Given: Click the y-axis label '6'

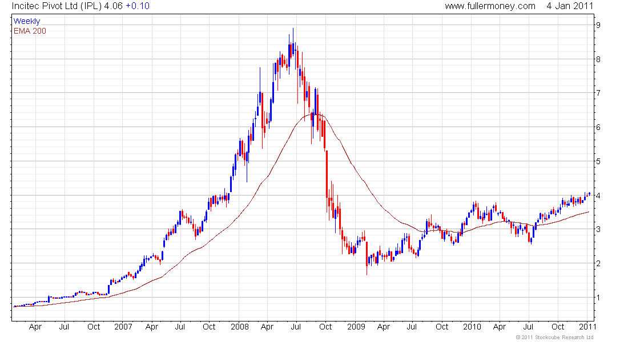Looking at the screenshot, I should (598, 127).
